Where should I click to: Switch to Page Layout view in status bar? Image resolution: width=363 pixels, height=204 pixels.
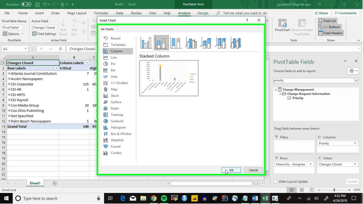click(x=301, y=190)
